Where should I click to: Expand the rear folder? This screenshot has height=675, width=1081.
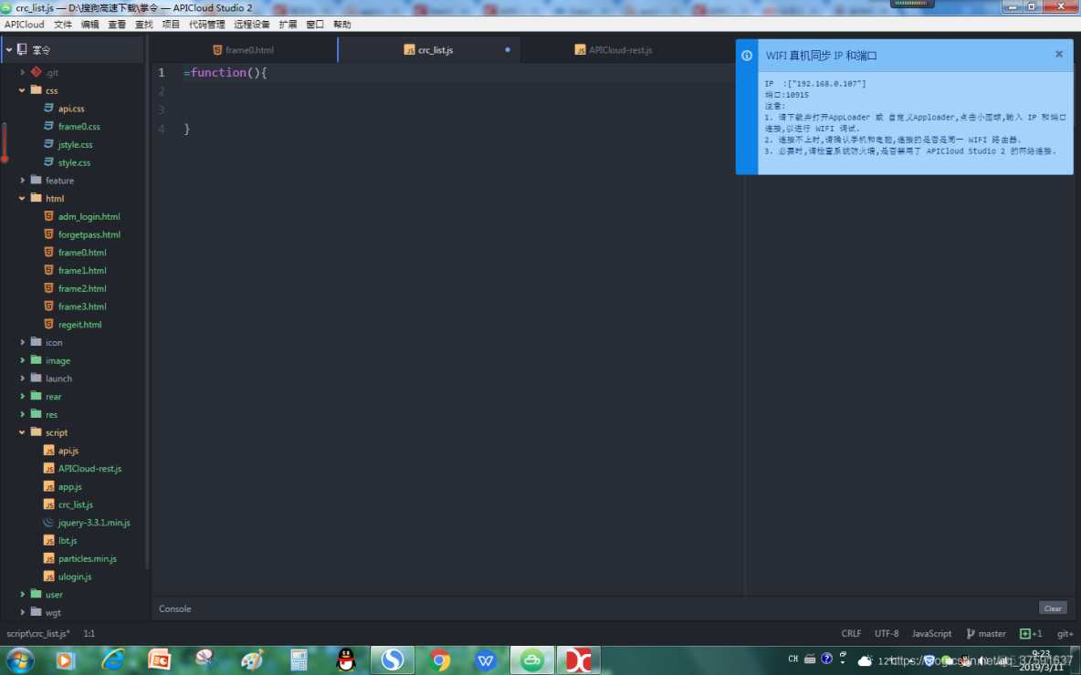point(22,396)
